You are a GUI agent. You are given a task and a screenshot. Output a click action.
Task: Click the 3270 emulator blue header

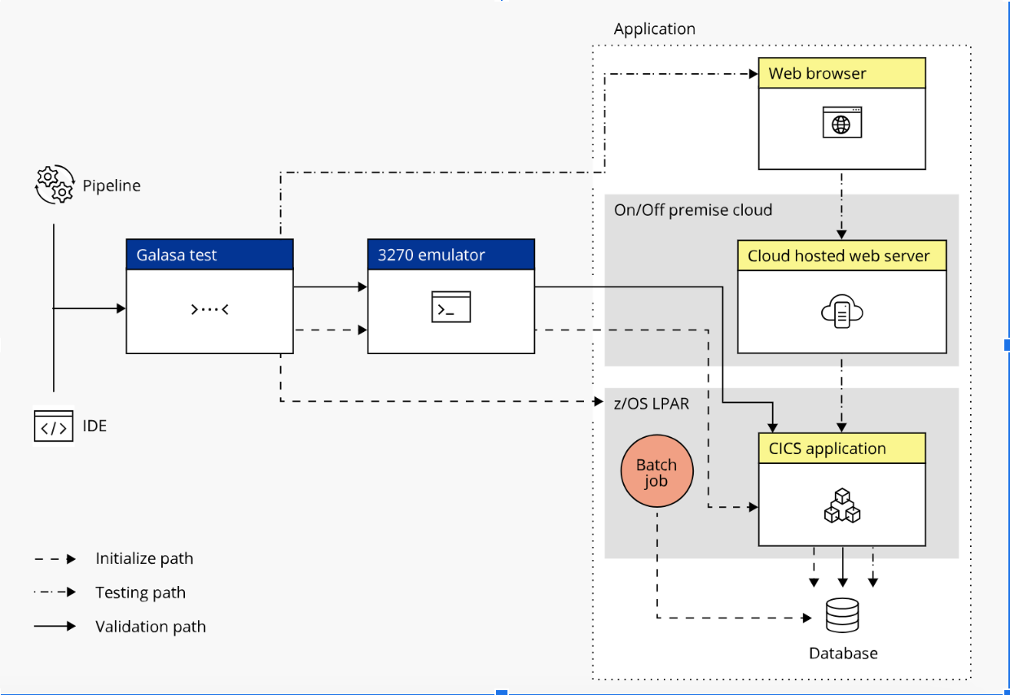pos(450,255)
